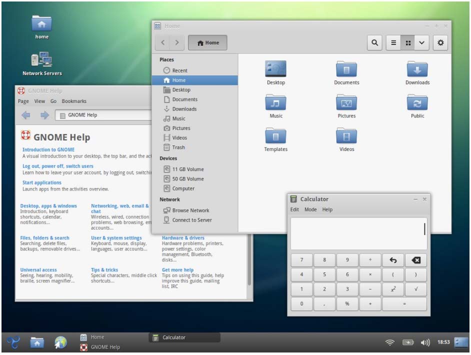Click the taskbar volume icon
Screen dimensions: 471x355
click(x=425, y=342)
